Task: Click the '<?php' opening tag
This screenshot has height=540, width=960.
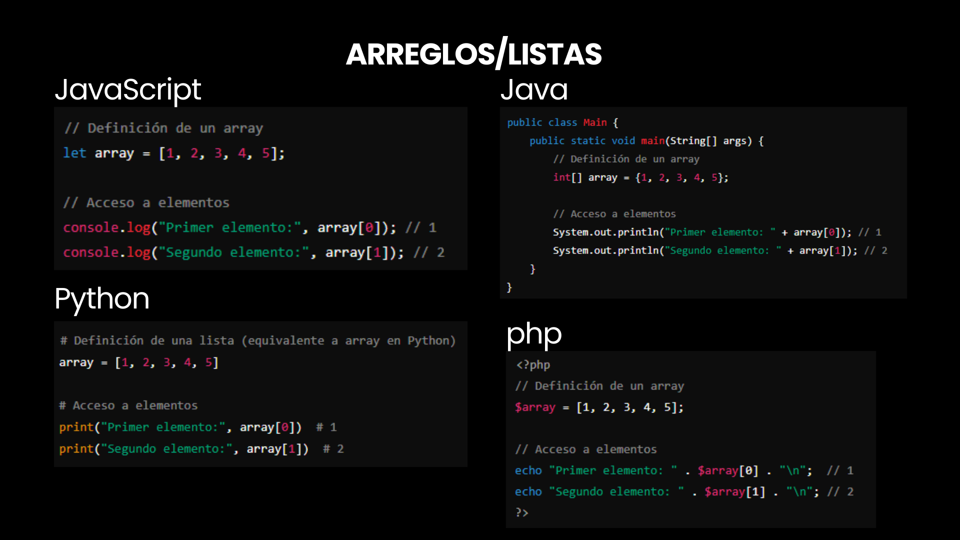Action: click(533, 365)
